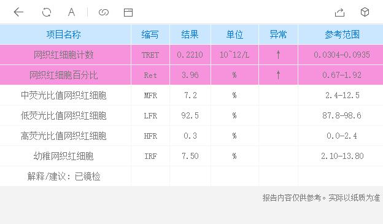Open font size option letter A icon
The width and height of the screenshot is (383, 224).
[71, 12]
